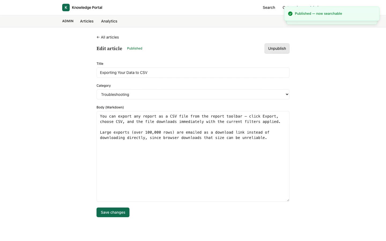Click the Unpublish button
Image resolution: width=386 pixels, height=241 pixels.
tap(277, 48)
